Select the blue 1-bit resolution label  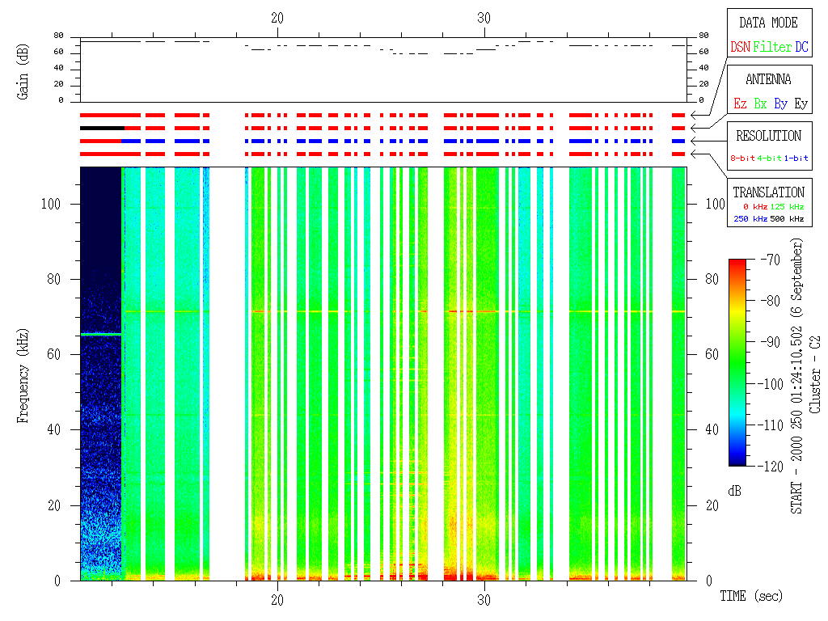pyautogui.click(x=796, y=158)
